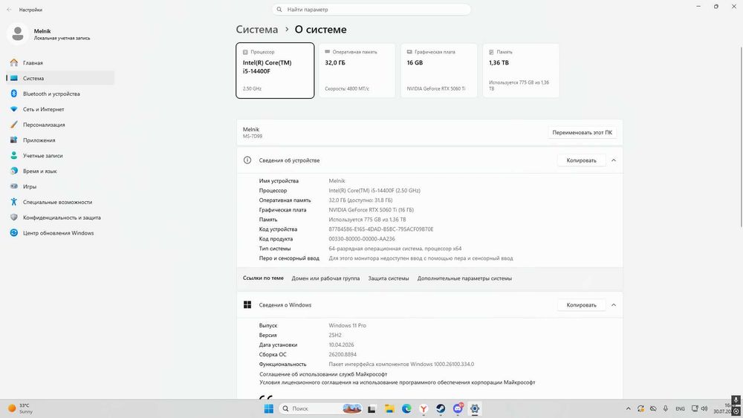This screenshot has width=743, height=418.
Task: Open Учетные записи settings
Action: pyautogui.click(x=60, y=156)
